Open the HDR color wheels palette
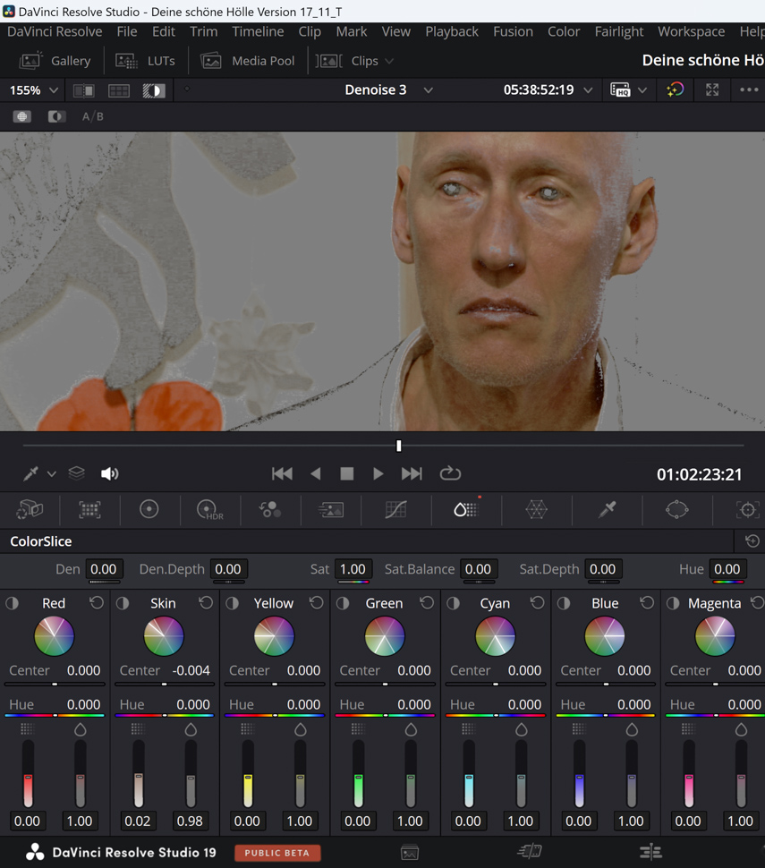765x868 pixels. point(210,509)
